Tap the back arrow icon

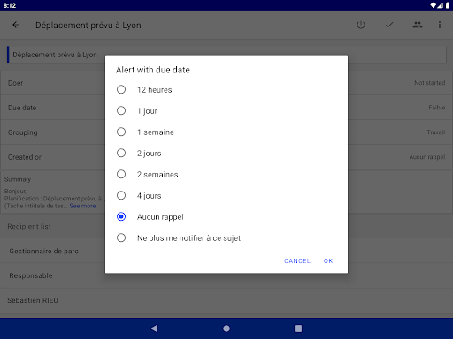(x=16, y=25)
